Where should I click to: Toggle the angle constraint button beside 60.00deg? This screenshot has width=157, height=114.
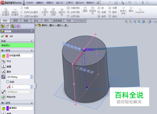tap(3, 77)
